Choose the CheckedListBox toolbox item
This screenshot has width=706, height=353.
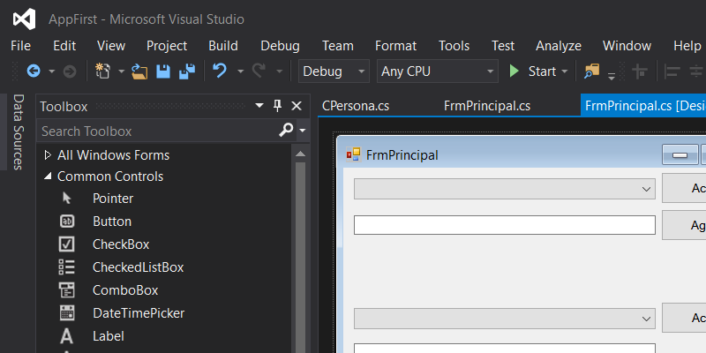138,267
